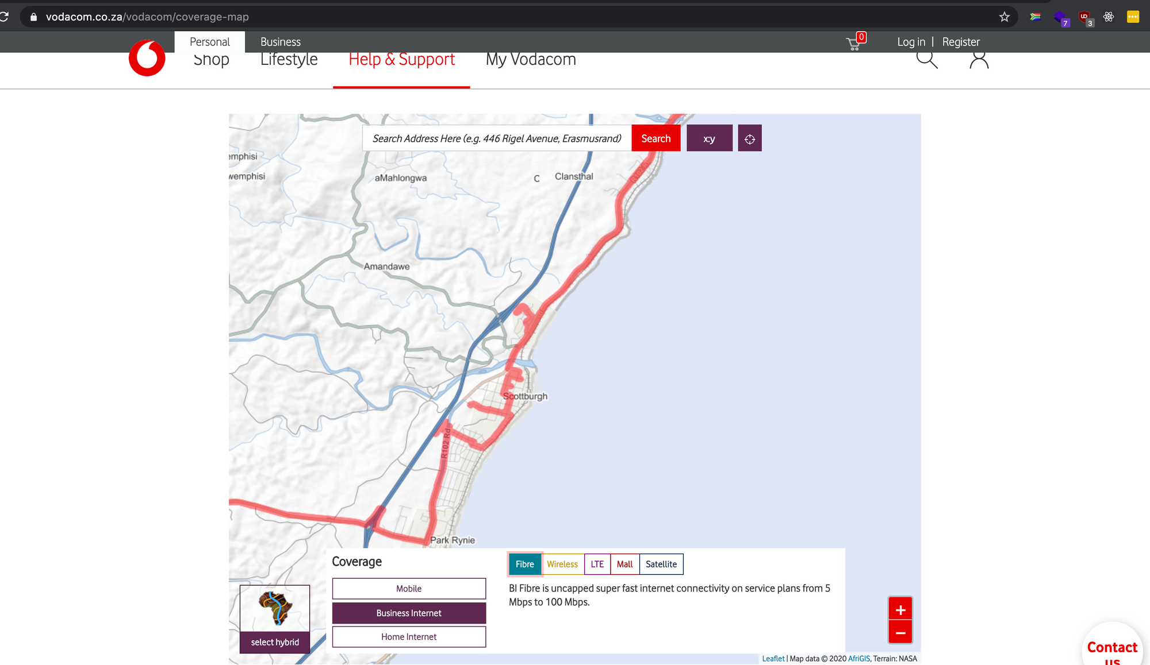Viewport: 1150px width, 665px height.
Task: Click the address search input field
Action: (x=497, y=138)
